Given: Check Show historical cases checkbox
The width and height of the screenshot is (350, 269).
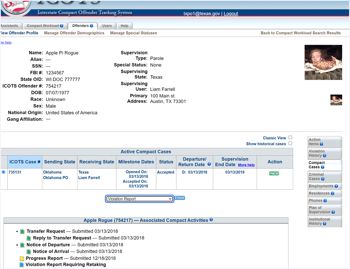Looking at the screenshot, I should pyautogui.click(x=290, y=143).
